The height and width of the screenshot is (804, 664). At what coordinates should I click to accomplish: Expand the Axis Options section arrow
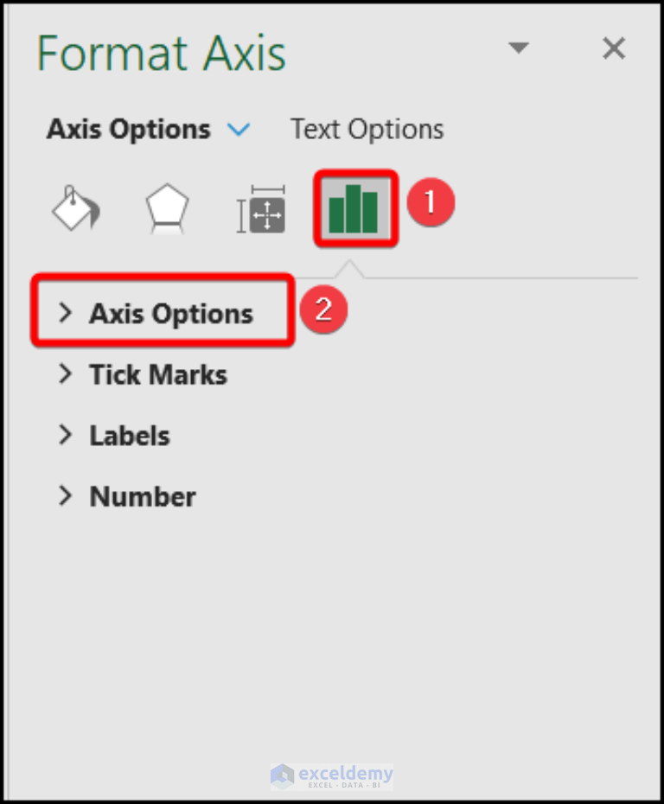[65, 312]
